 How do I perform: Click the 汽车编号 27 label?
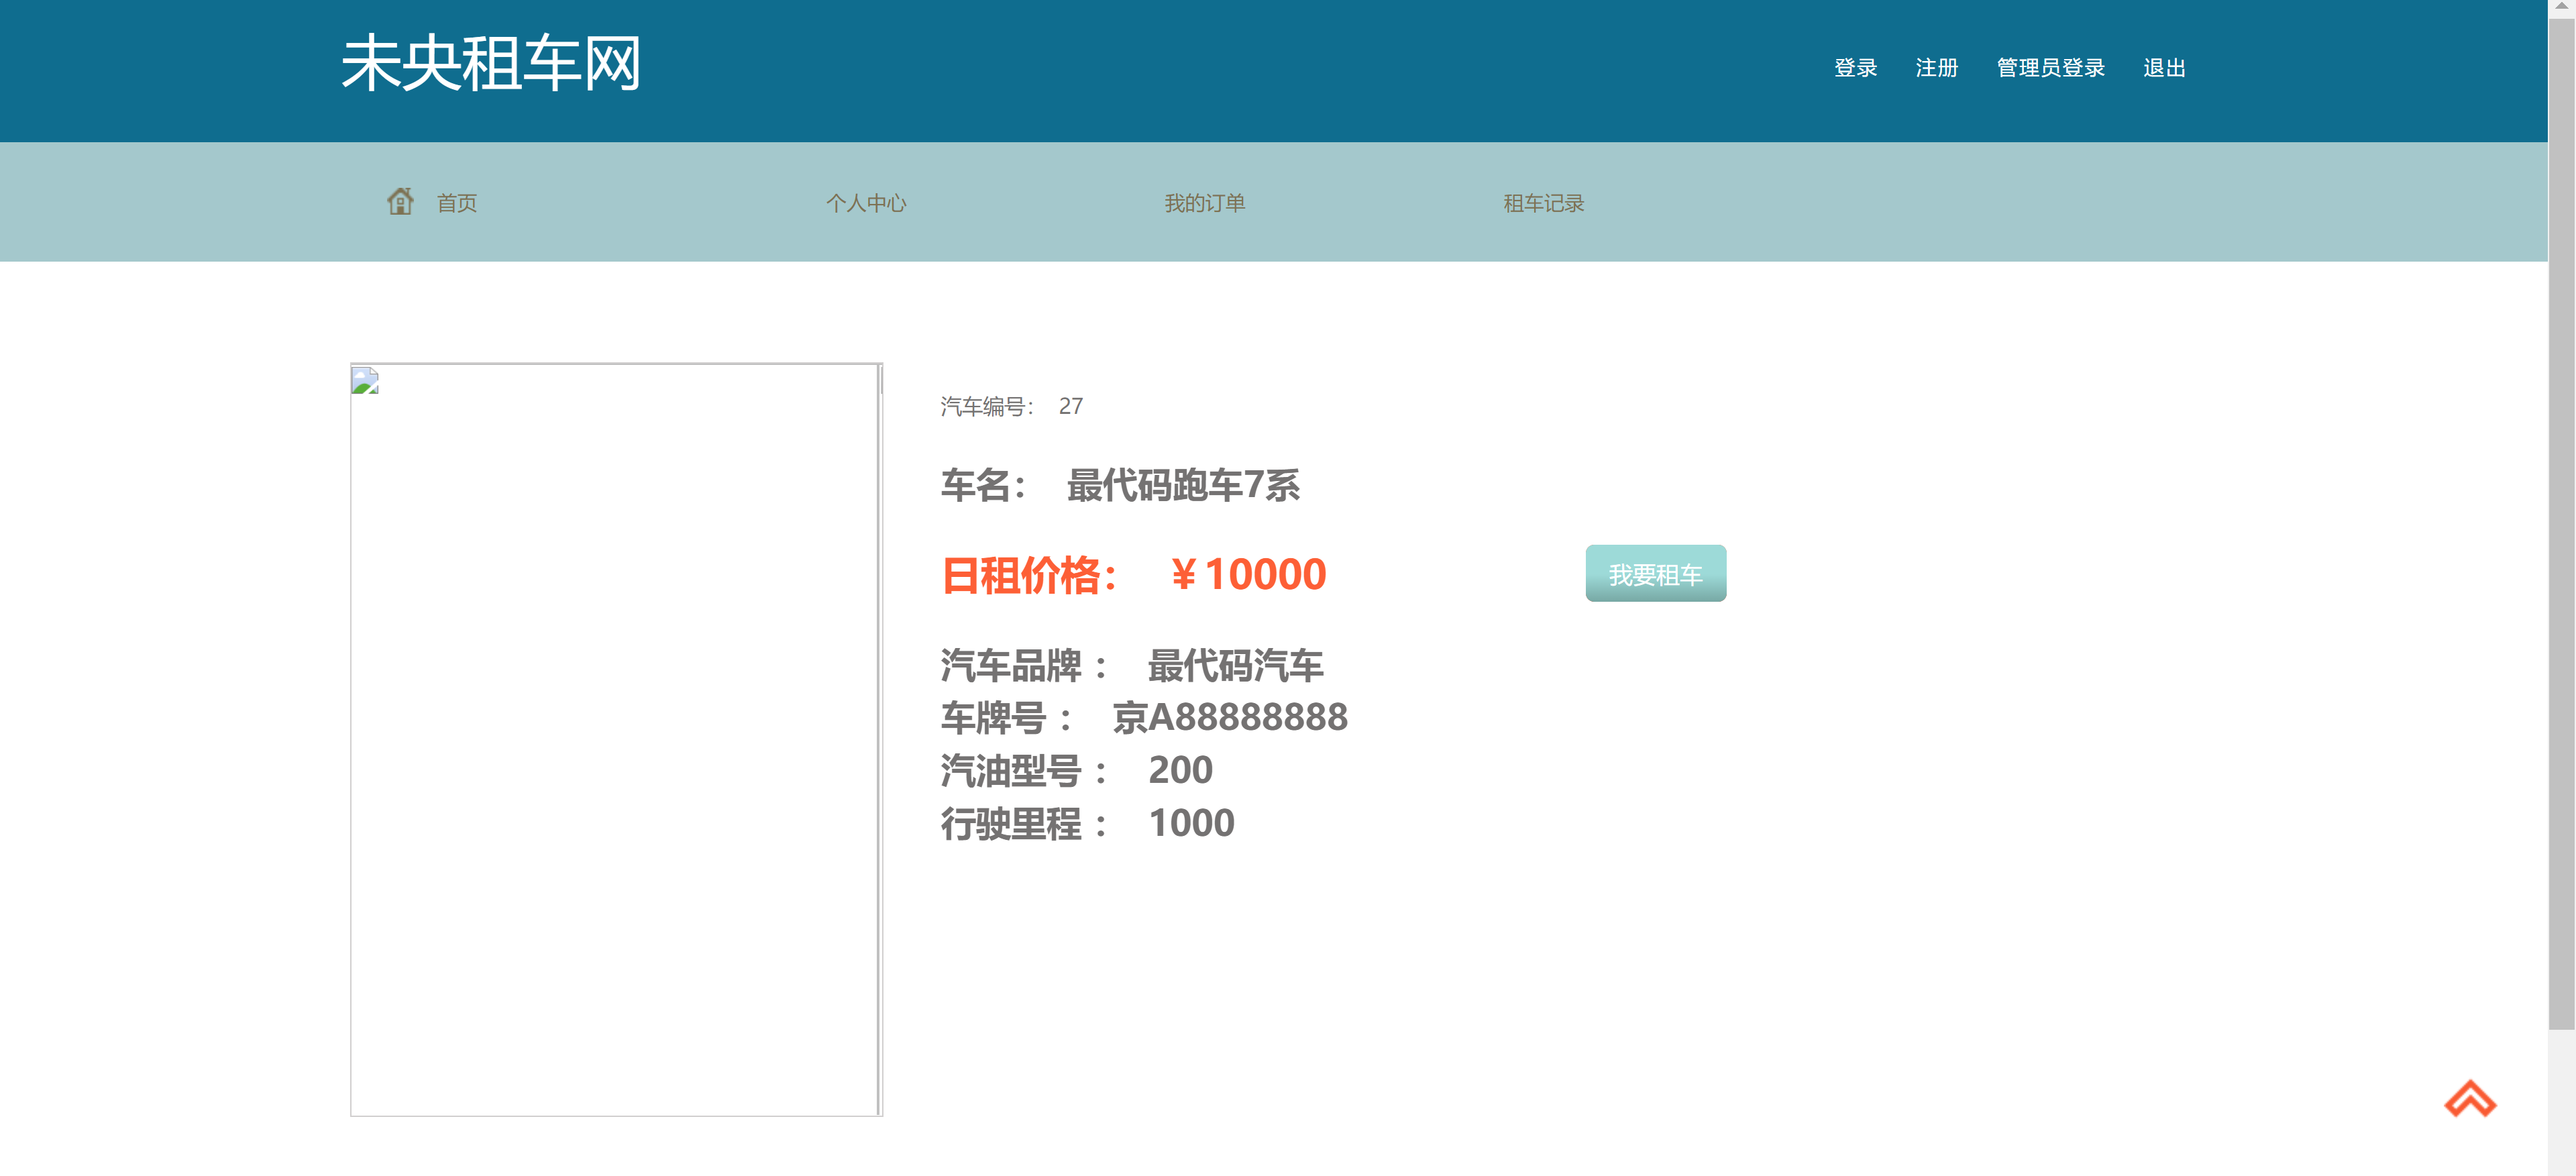tap(1010, 406)
